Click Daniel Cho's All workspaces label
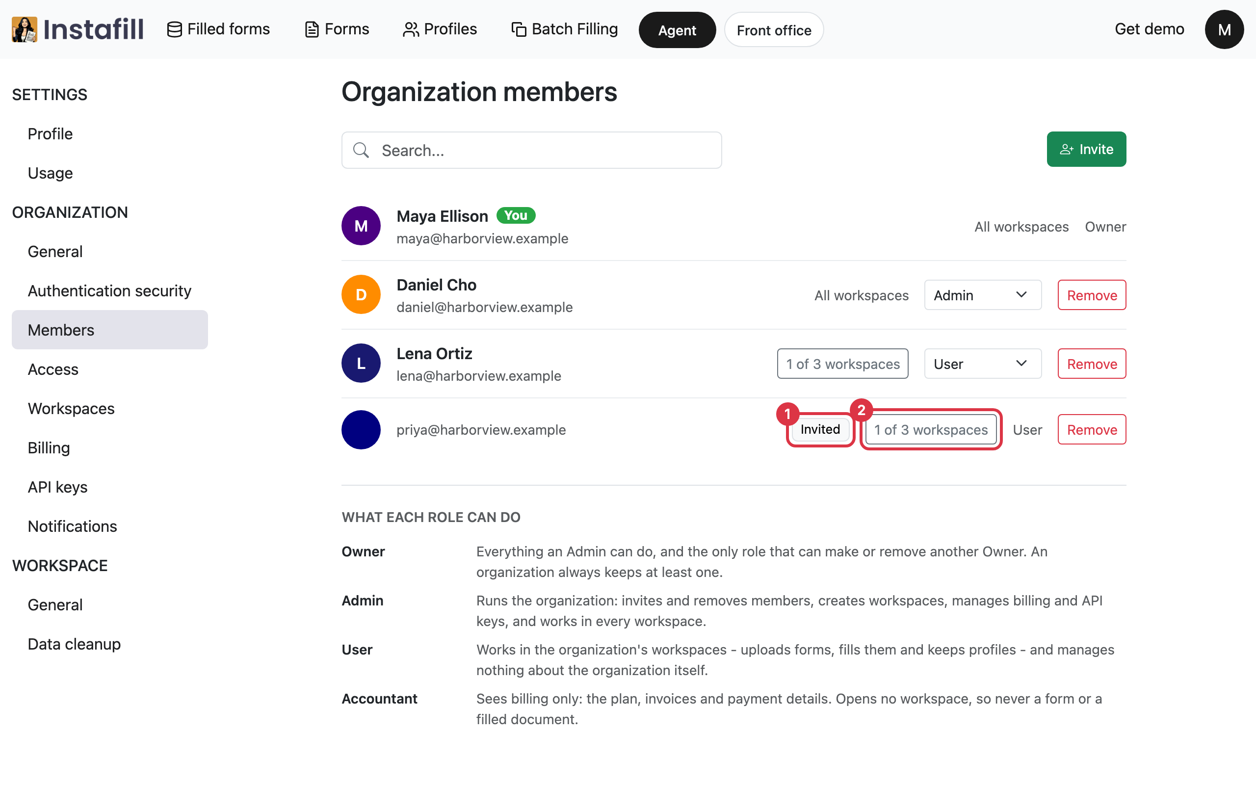This screenshot has height=785, width=1256. [861, 295]
